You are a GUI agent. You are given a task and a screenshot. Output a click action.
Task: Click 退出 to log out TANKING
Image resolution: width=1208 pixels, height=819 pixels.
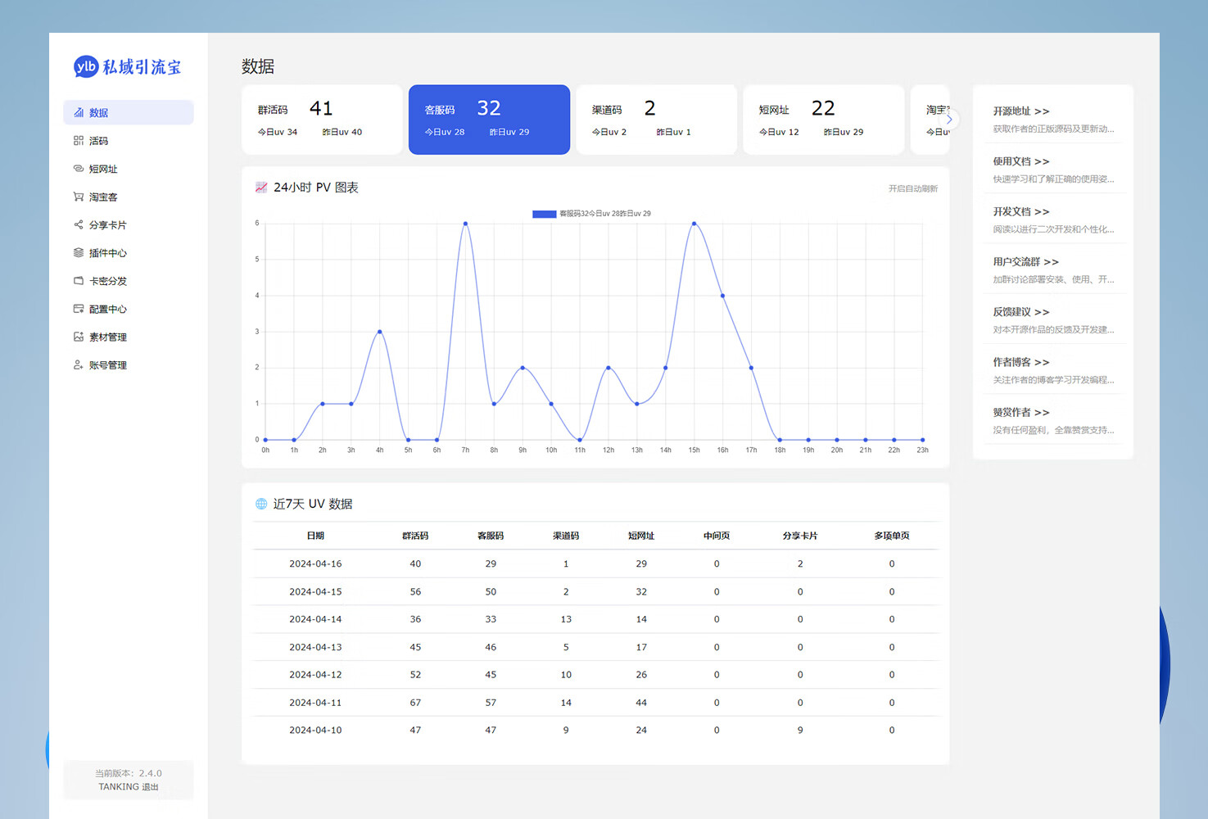(x=150, y=787)
